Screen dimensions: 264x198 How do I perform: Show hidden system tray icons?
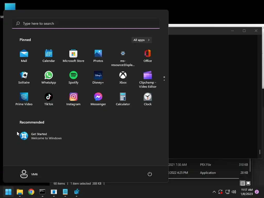[x=214, y=192]
